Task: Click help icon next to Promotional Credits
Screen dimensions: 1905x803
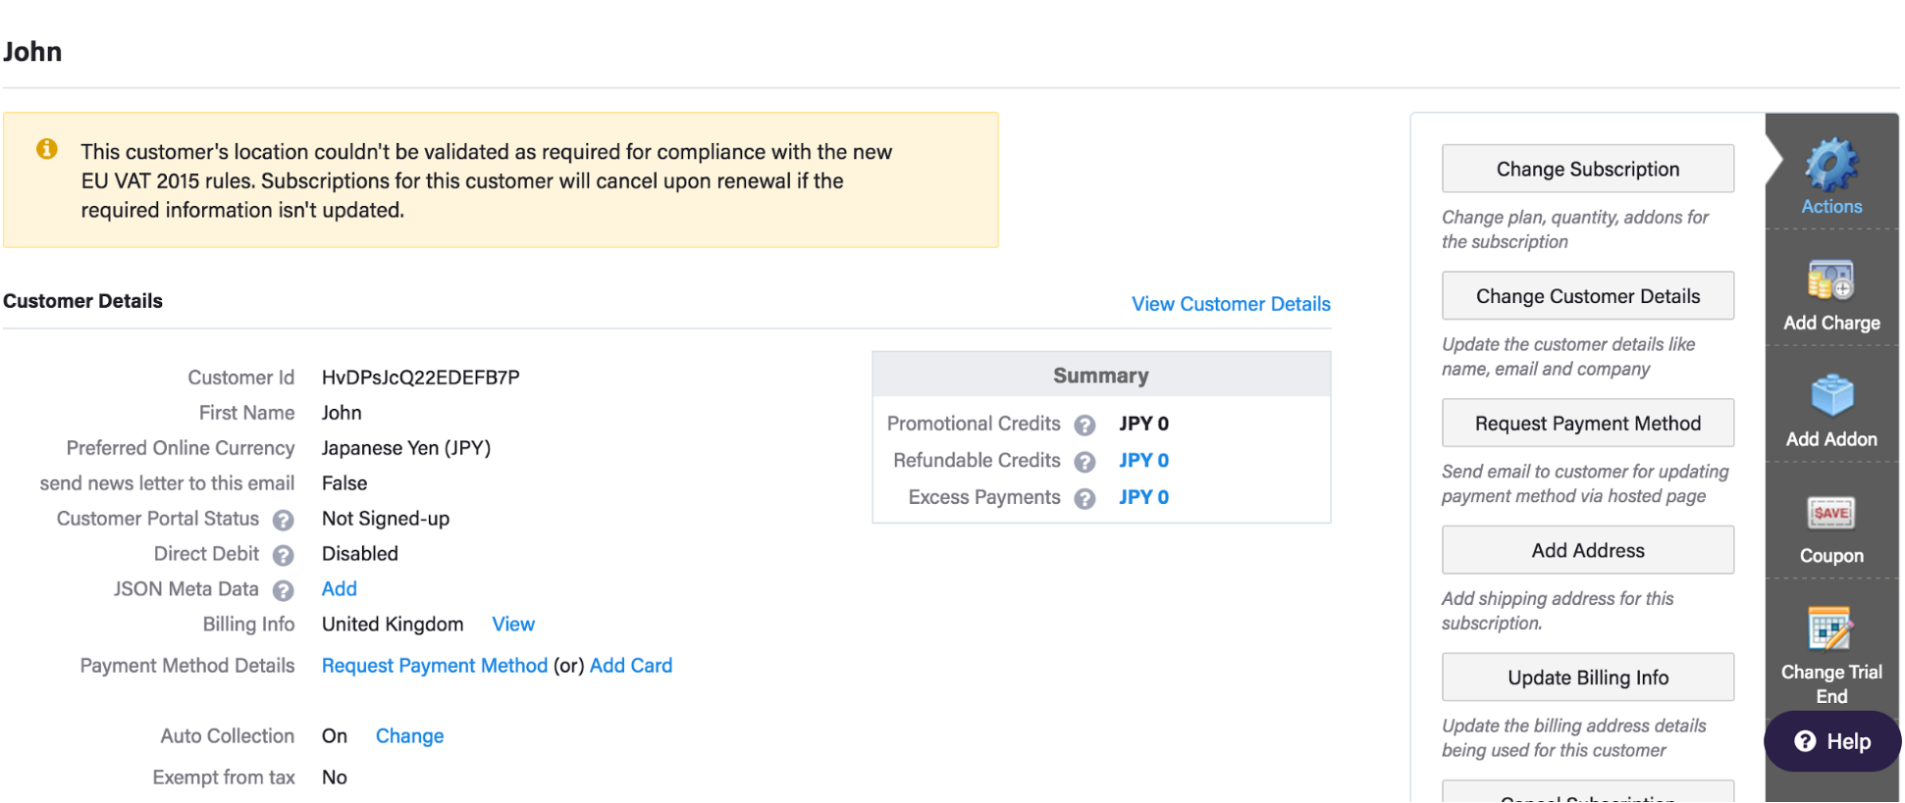Action: point(1085,425)
